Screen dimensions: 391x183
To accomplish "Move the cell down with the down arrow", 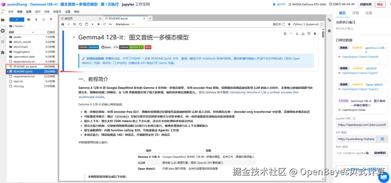I will point(297,34).
